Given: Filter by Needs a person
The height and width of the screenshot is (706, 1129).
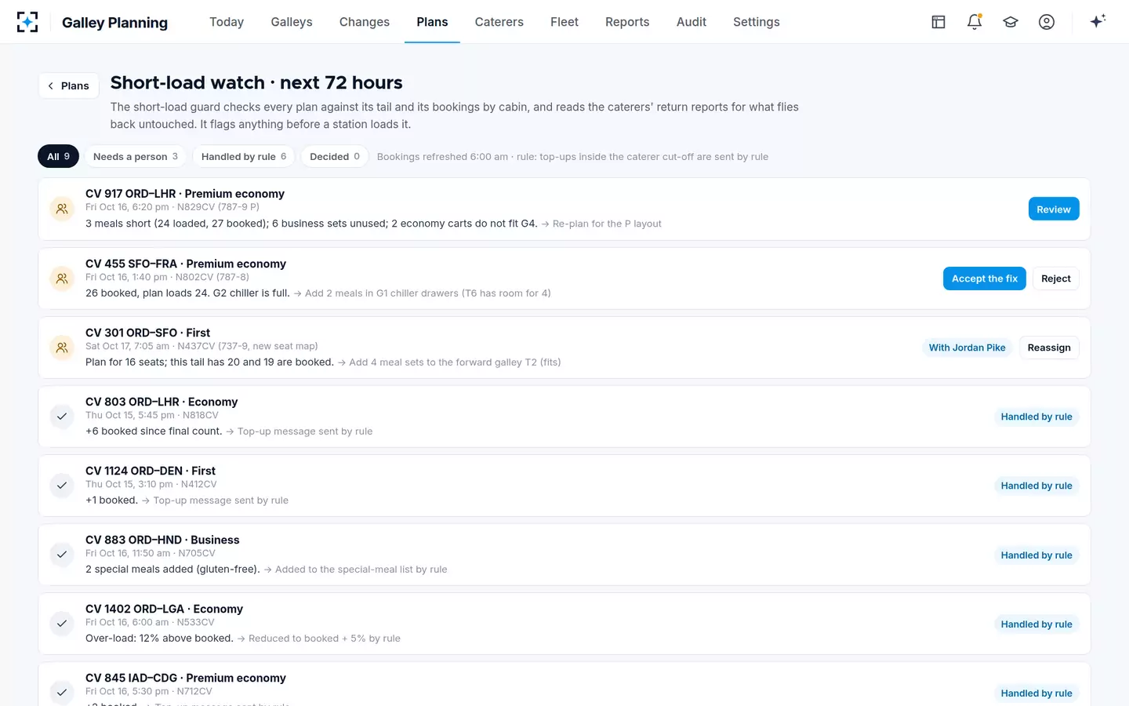Looking at the screenshot, I should point(136,156).
